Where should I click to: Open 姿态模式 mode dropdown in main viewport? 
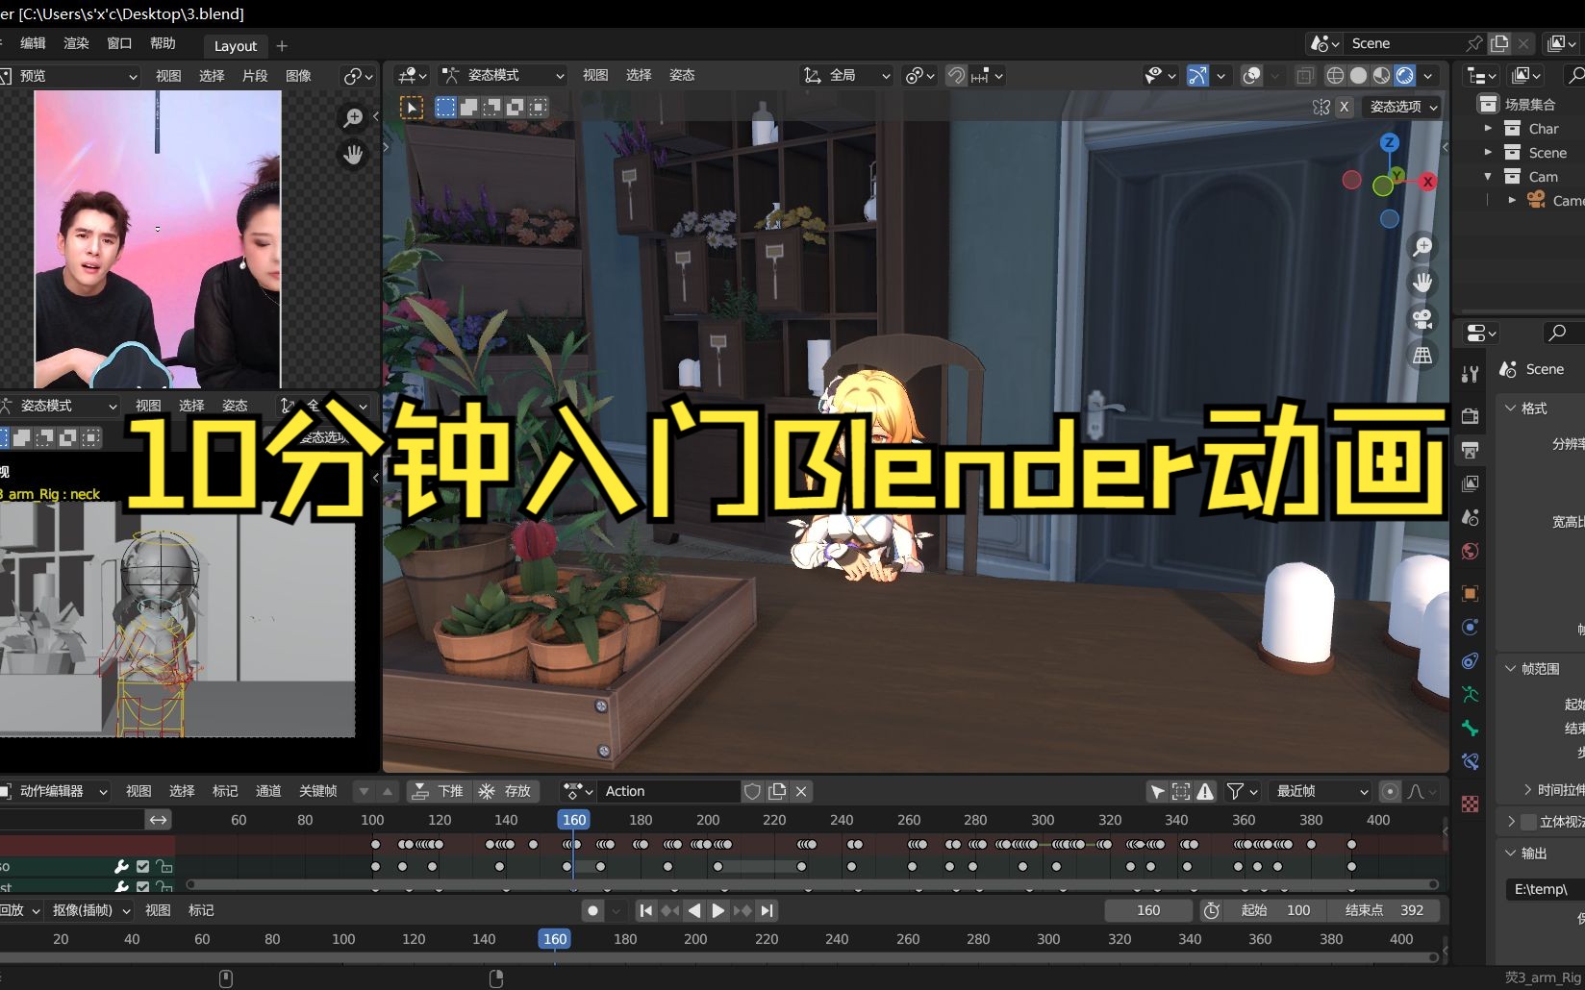[x=502, y=75]
